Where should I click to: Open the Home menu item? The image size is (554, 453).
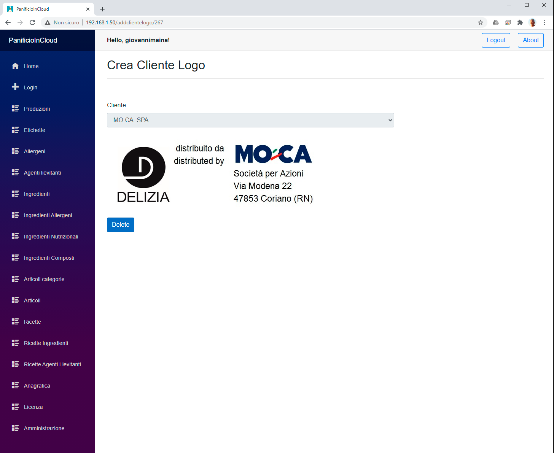pos(47,66)
